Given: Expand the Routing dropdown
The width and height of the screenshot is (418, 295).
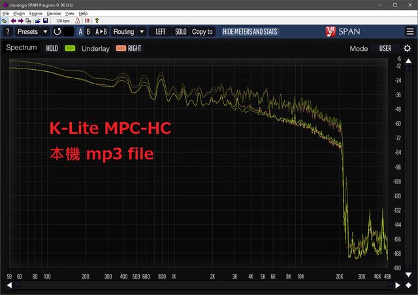Looking at the screenshot, I should point(127,31).
